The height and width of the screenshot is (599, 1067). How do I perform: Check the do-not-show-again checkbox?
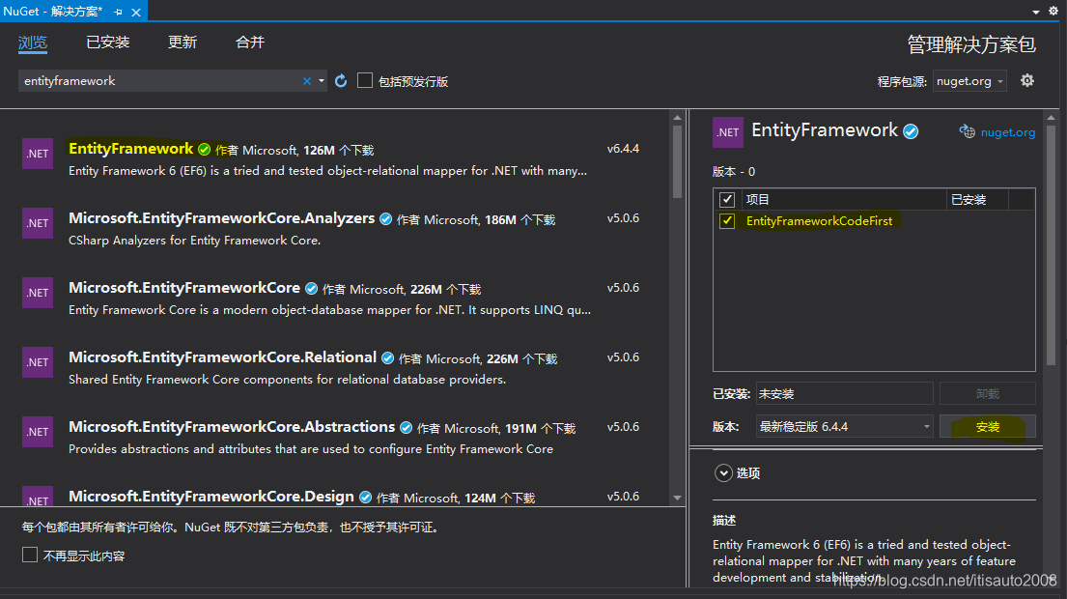click(x=30, y=555)
